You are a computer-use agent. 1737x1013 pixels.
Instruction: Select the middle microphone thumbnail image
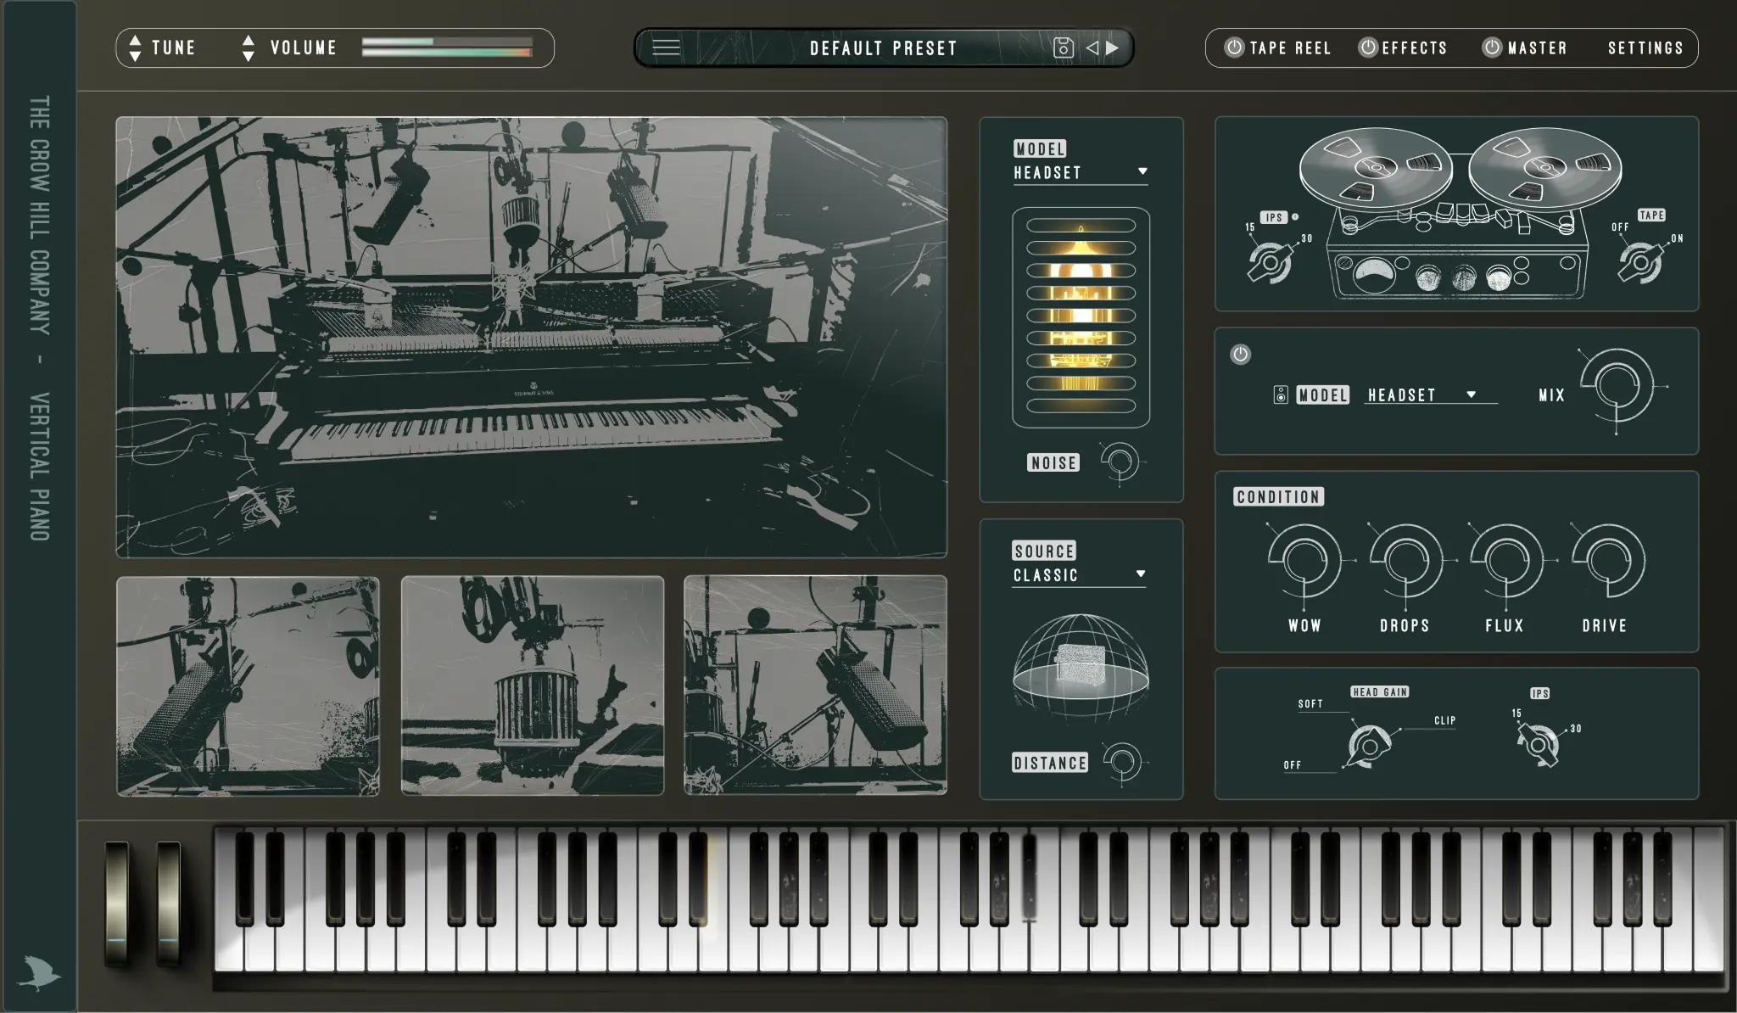point(532,686)
